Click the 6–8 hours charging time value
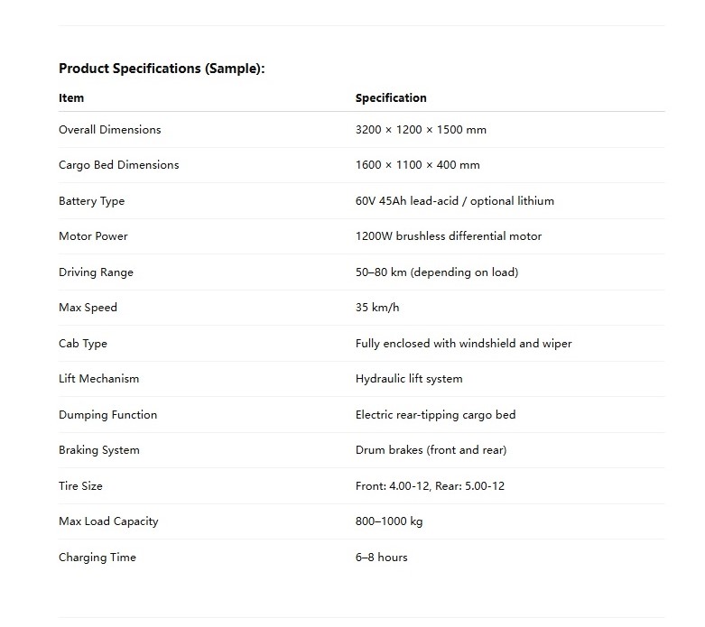 [381, 558]
